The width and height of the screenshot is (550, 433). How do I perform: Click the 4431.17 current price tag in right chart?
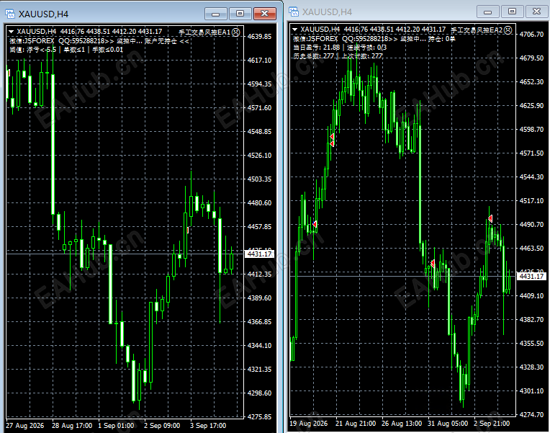point(531,277)
